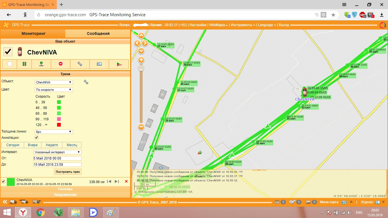388x218 pixels.
Task: Pan the map left with the arrow
Action: click(137, 43)
